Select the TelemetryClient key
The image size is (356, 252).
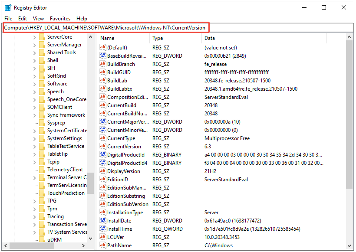65,170
